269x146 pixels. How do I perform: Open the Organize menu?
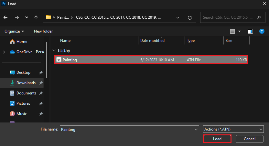[x=14, y=31]
